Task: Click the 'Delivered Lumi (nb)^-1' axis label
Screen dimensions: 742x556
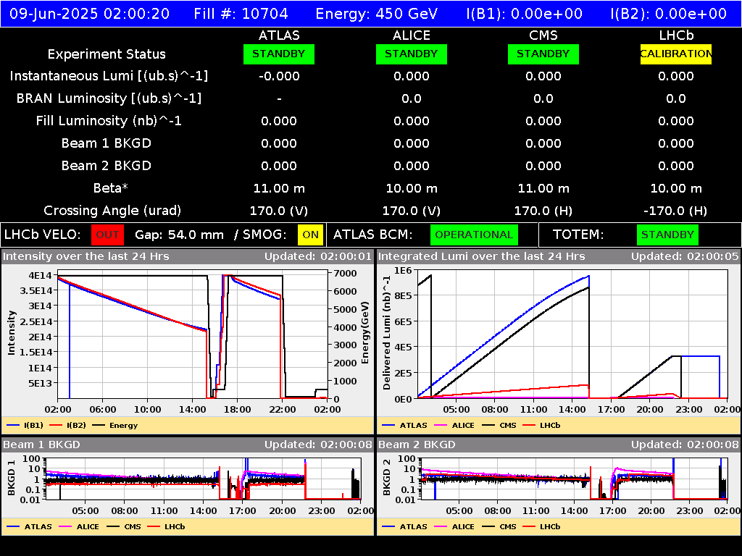Action: (x=387, y=333)
